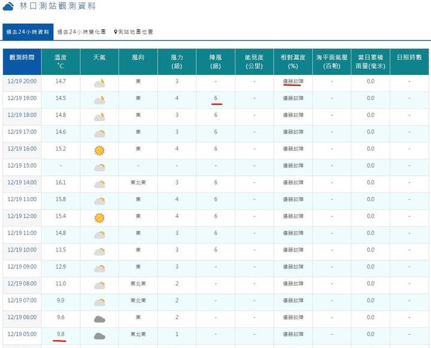431x348 pixels.
Task: Click the weather icon for 12/19 10:00
Action: click(x=99, y=252)
